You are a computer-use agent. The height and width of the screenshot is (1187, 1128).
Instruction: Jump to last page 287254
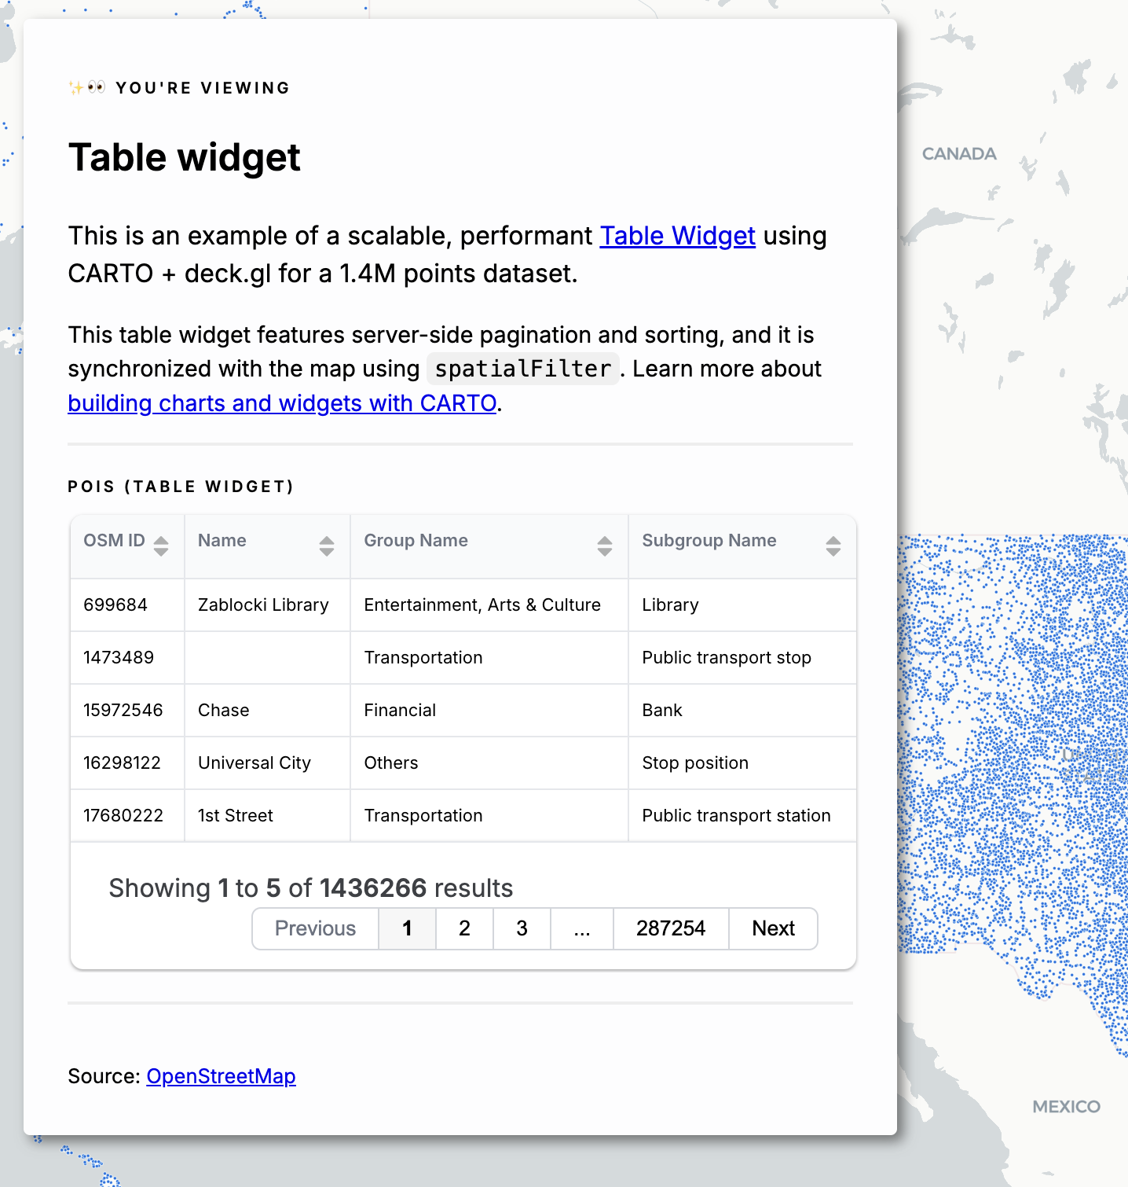[x=671, y=928]
